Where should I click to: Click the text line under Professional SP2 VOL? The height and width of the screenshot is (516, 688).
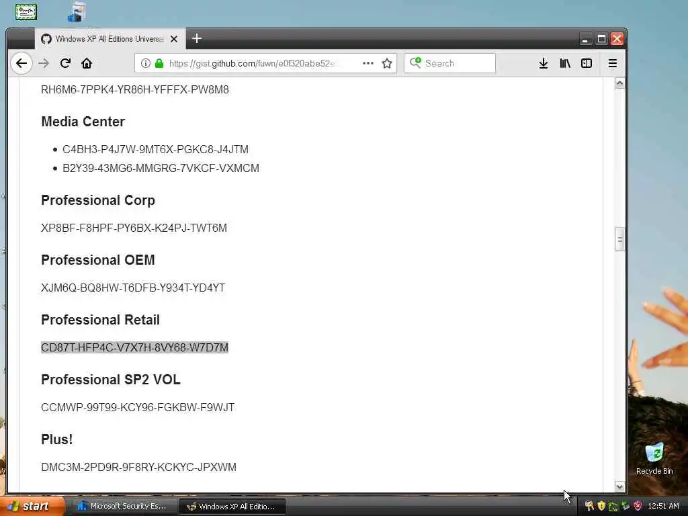tap(138, 407)
